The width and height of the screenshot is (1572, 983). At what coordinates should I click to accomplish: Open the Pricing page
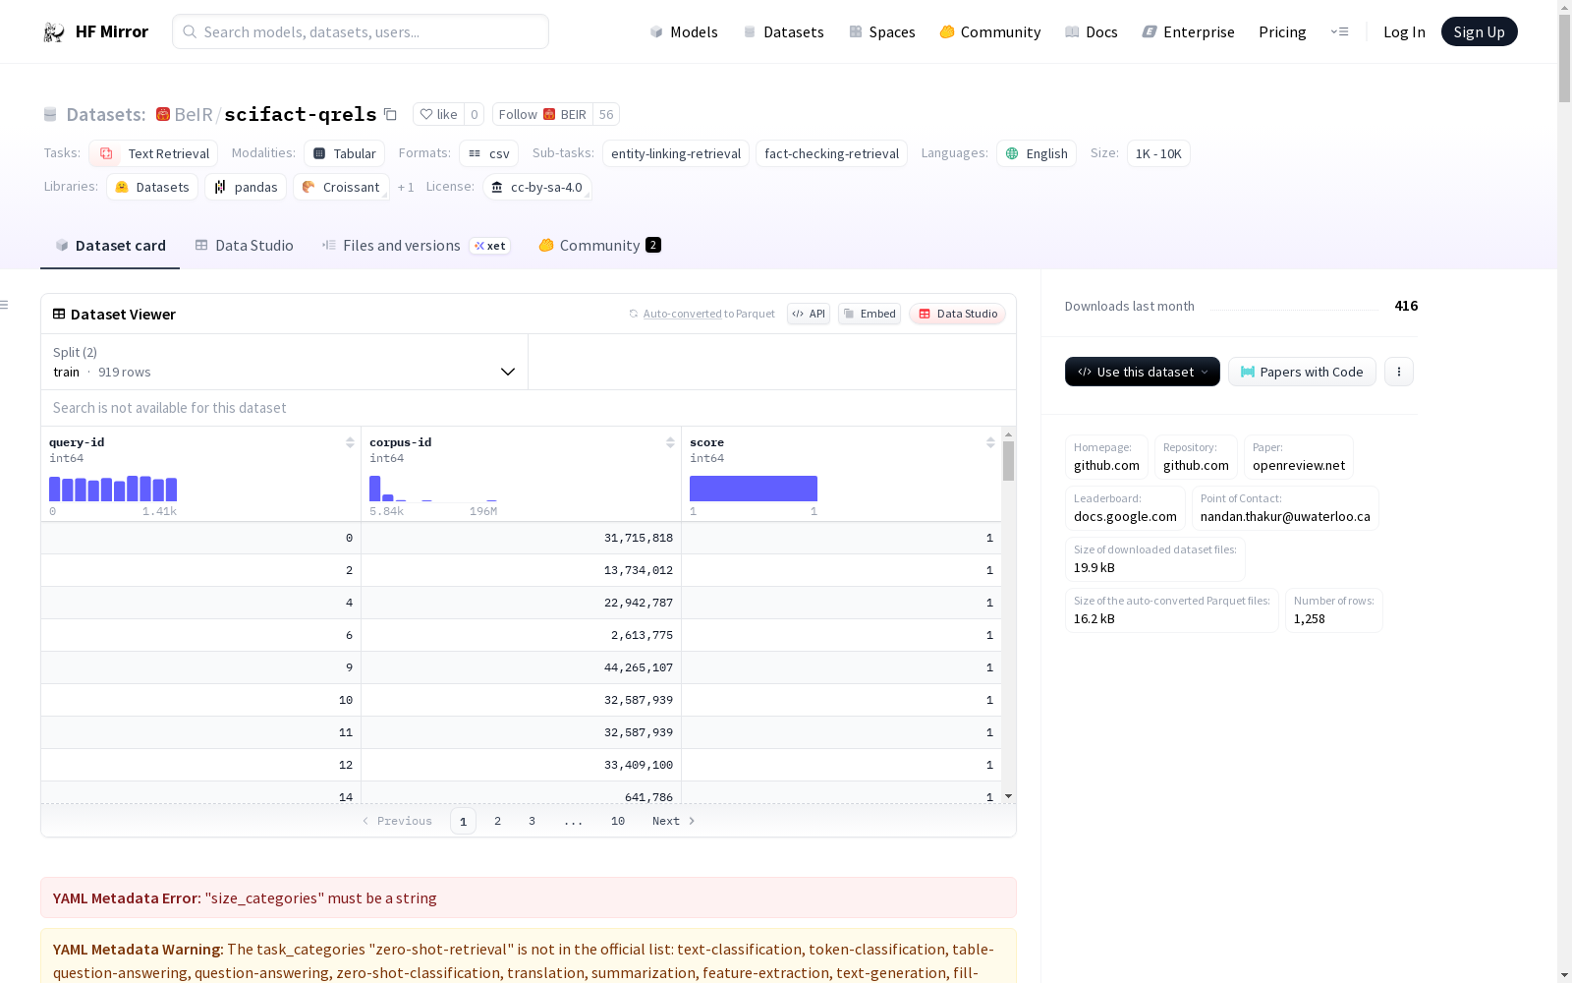click(x=1282, y=31)
